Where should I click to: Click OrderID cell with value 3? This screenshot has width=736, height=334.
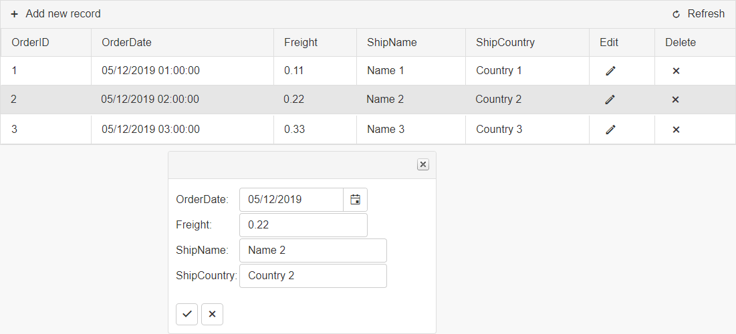click(x=46, y=129)
